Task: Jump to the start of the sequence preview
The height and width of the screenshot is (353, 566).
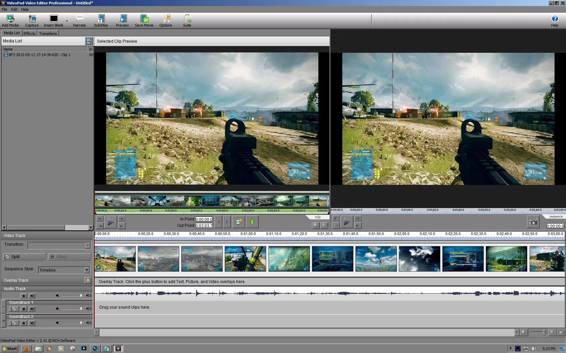Action: click(x=336, y=226)
